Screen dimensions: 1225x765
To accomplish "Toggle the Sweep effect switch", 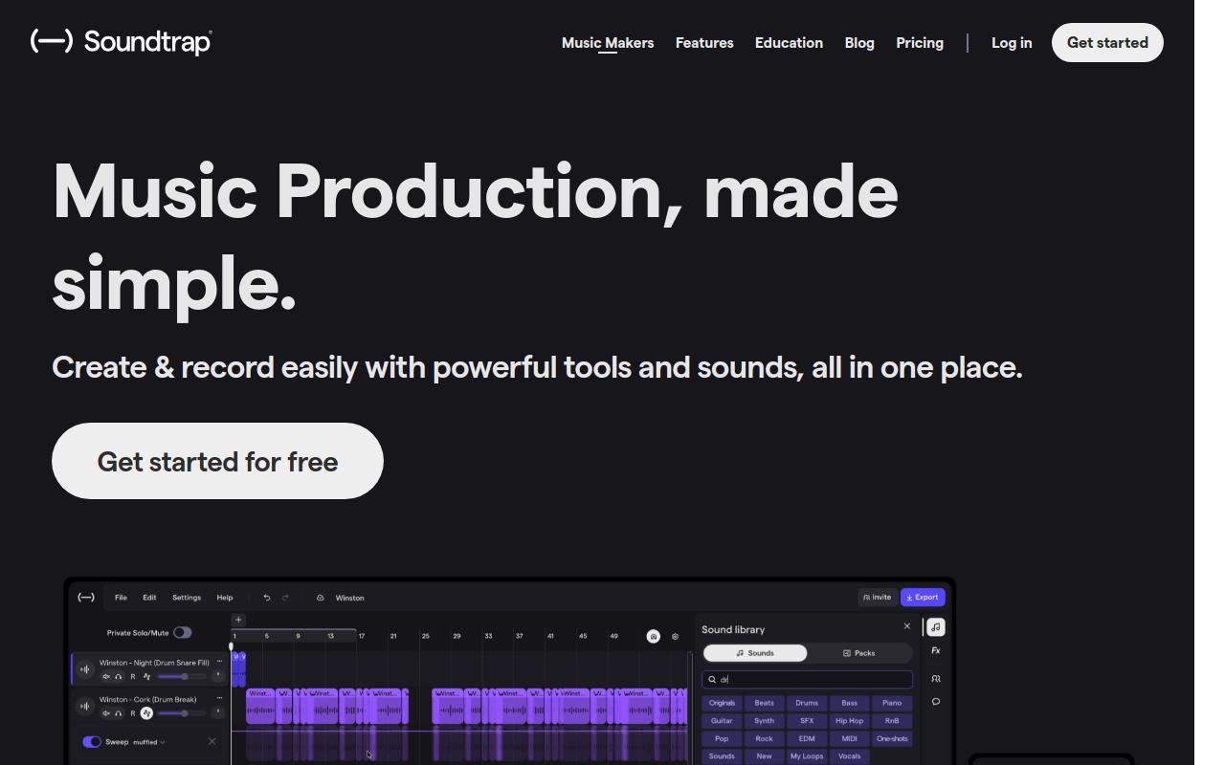I will [92, 741].
